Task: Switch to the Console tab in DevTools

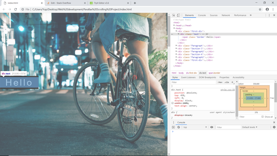Action: click(202, 15)
